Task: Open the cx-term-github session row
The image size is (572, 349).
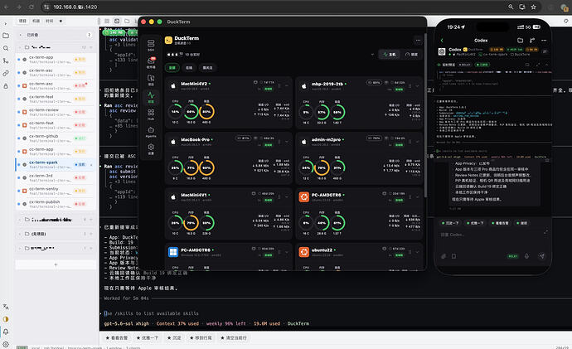Action: 55,138
